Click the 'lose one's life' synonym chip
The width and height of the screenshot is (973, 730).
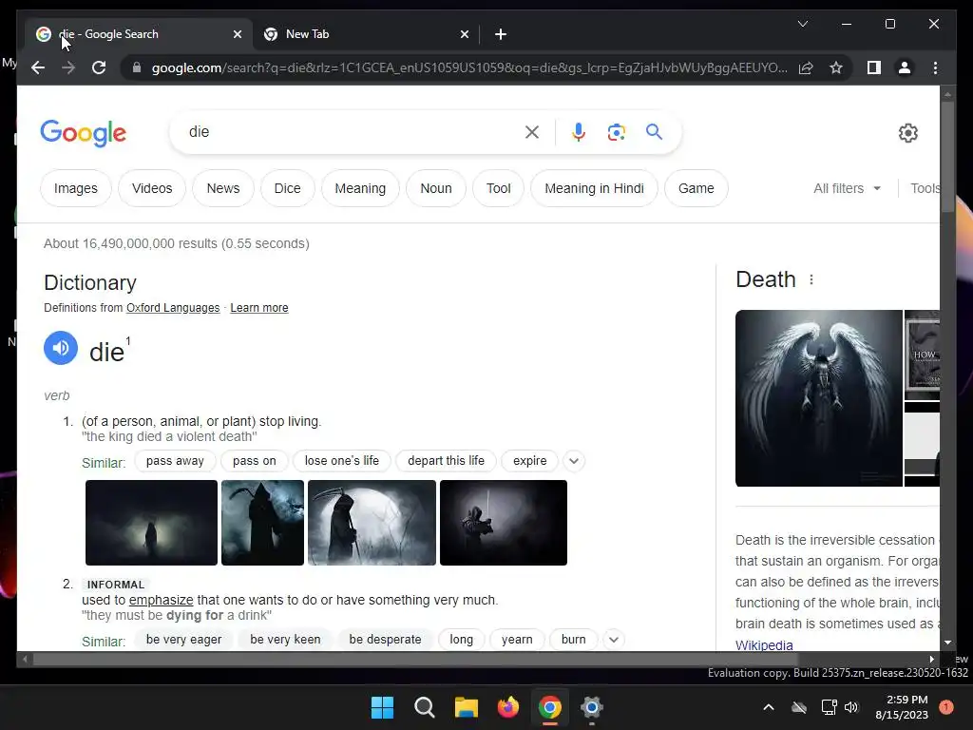342,461
